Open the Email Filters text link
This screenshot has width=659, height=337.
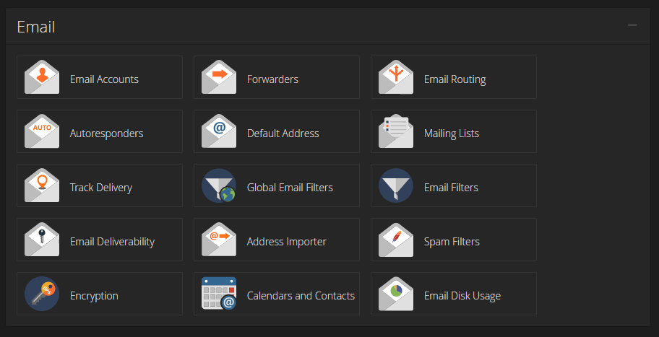tap(451, 188)
